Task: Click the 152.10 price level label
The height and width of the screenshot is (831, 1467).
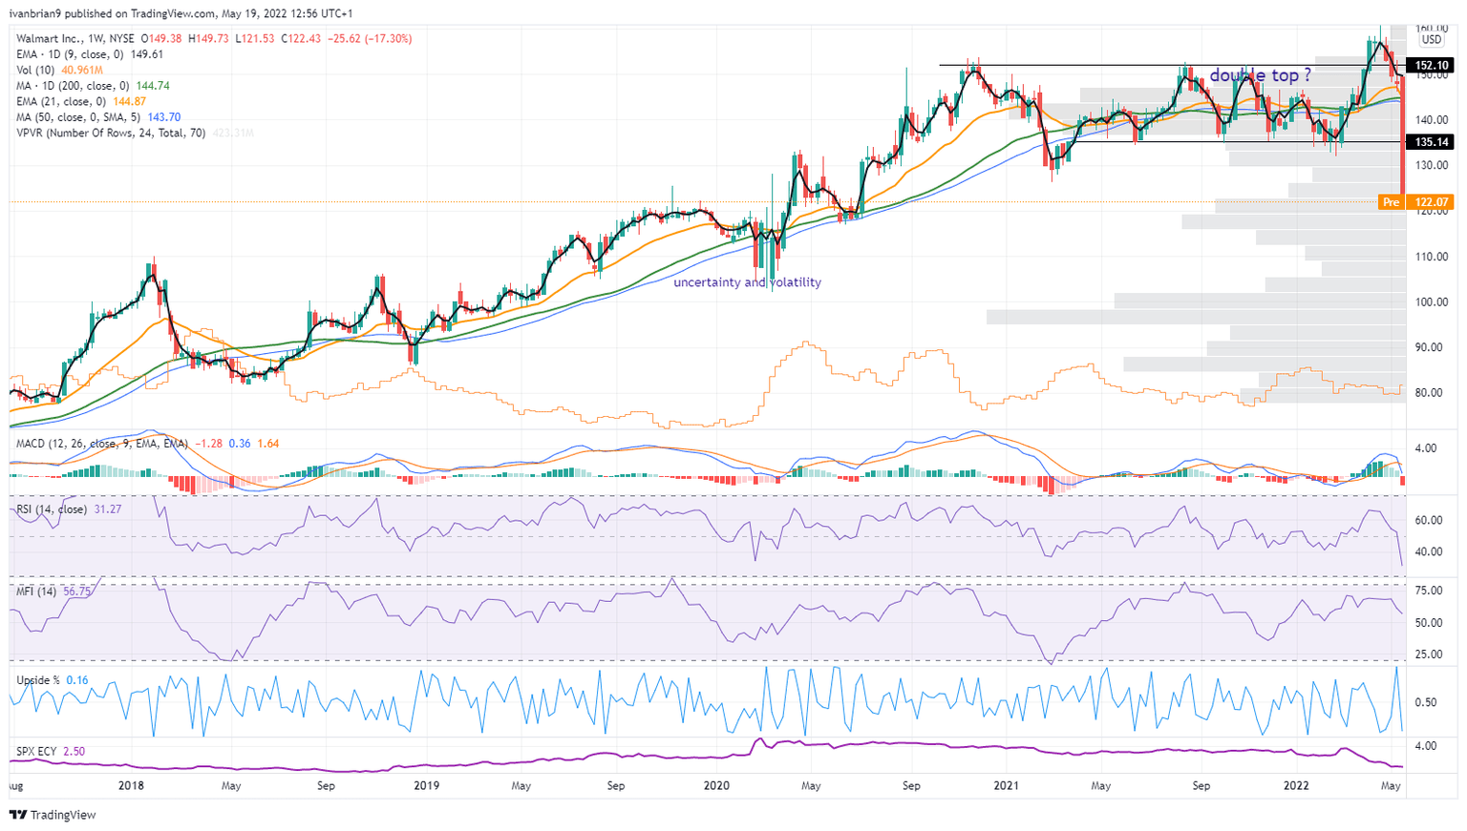Action: 1432,66
